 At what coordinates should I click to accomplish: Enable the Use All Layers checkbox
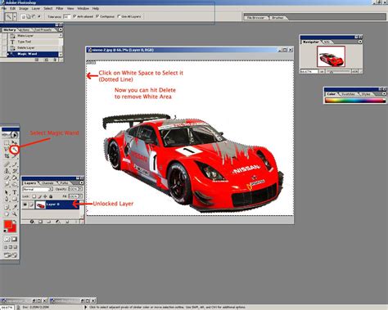(119, 16)
